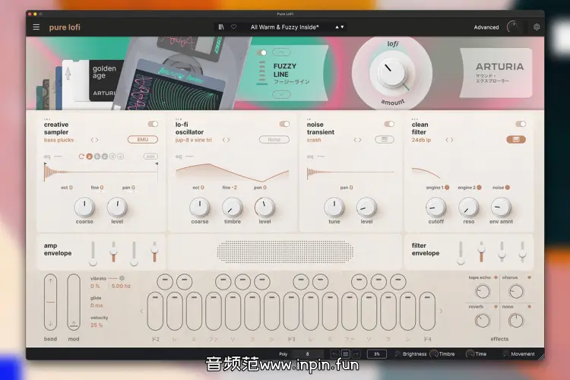Image resolution: width=570 pixels, height=380 pixels.
Task: Open bass plucks sample name
Action: click(x=59, y=140)
